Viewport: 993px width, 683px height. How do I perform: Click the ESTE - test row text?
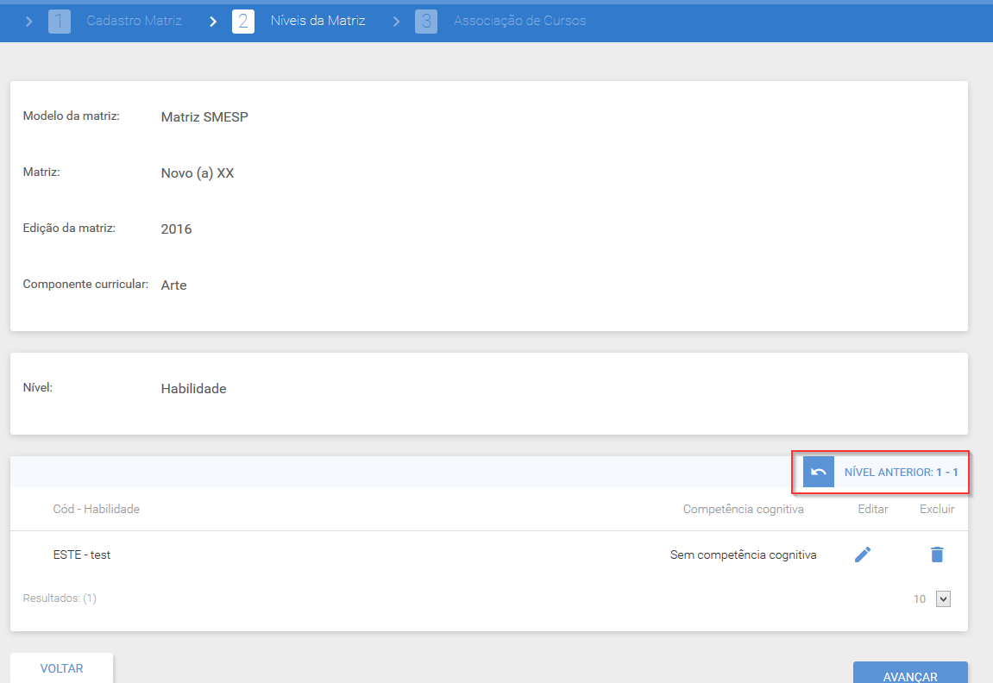tap(82, 555)
